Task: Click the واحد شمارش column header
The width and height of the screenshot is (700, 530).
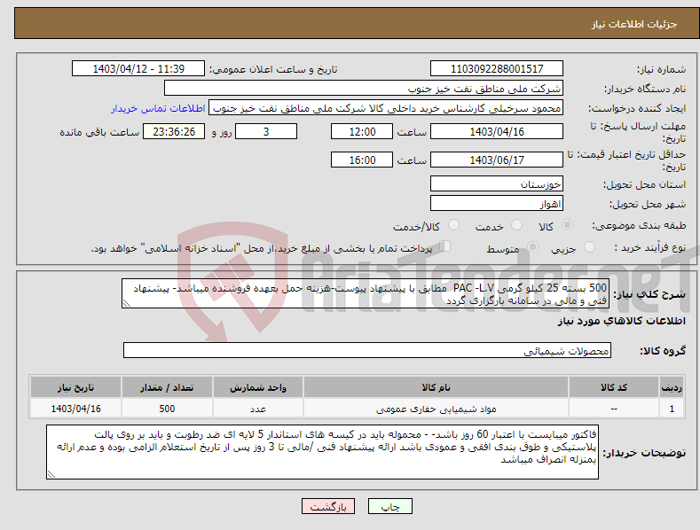Action: (258, 387)
